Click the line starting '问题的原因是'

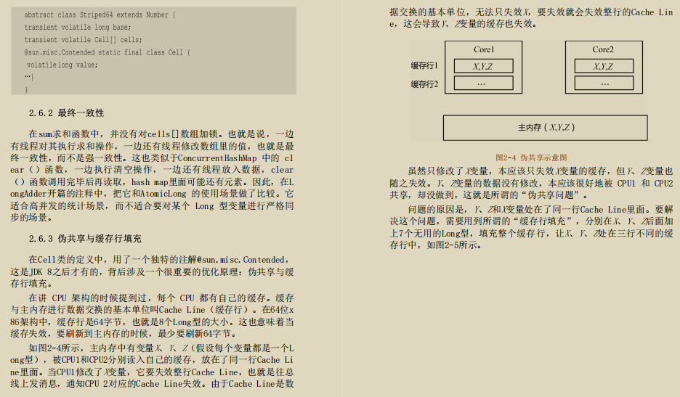pyautogui.click(x=541, y=209)
